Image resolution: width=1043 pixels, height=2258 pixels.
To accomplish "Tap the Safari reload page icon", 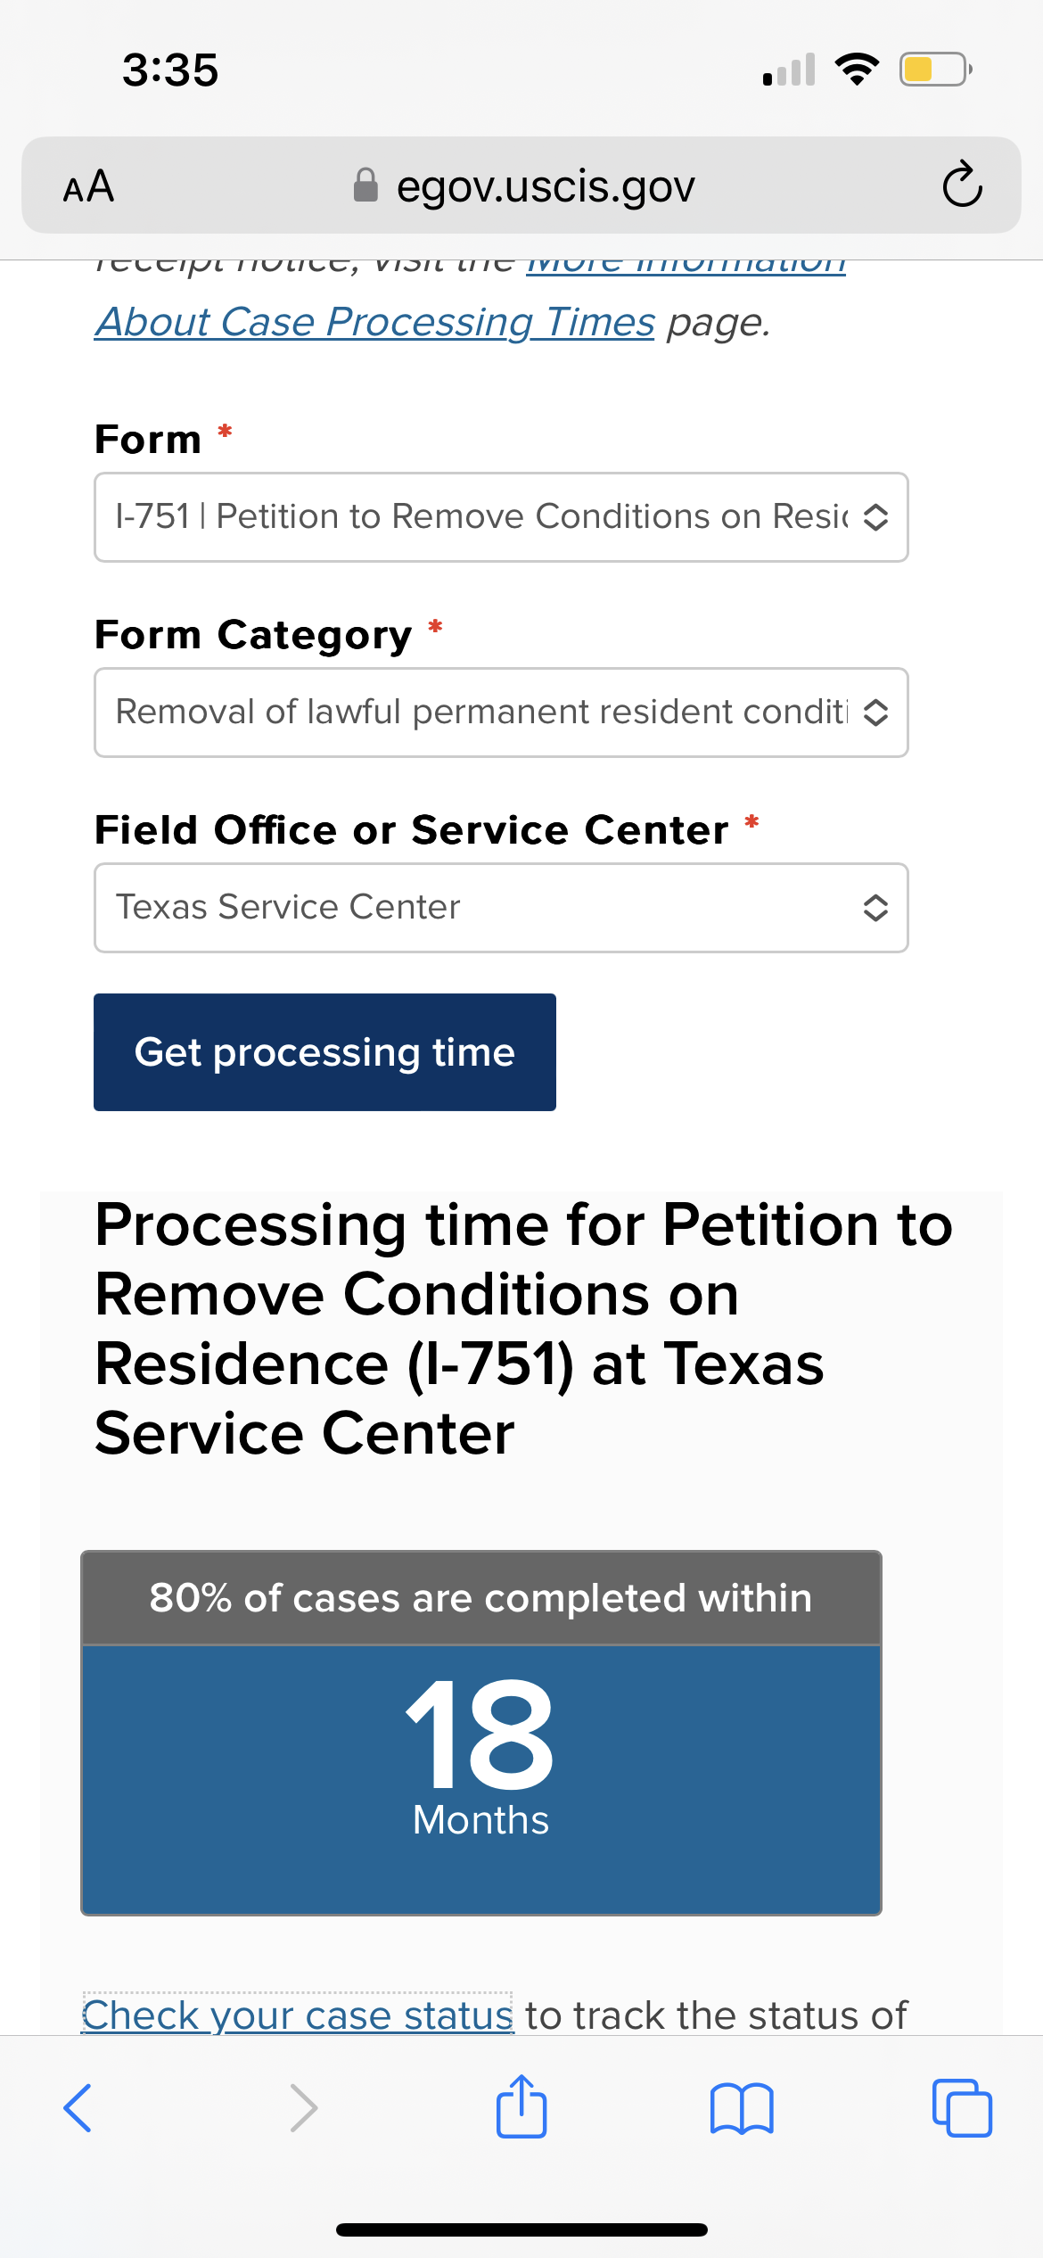I will 962,185.
